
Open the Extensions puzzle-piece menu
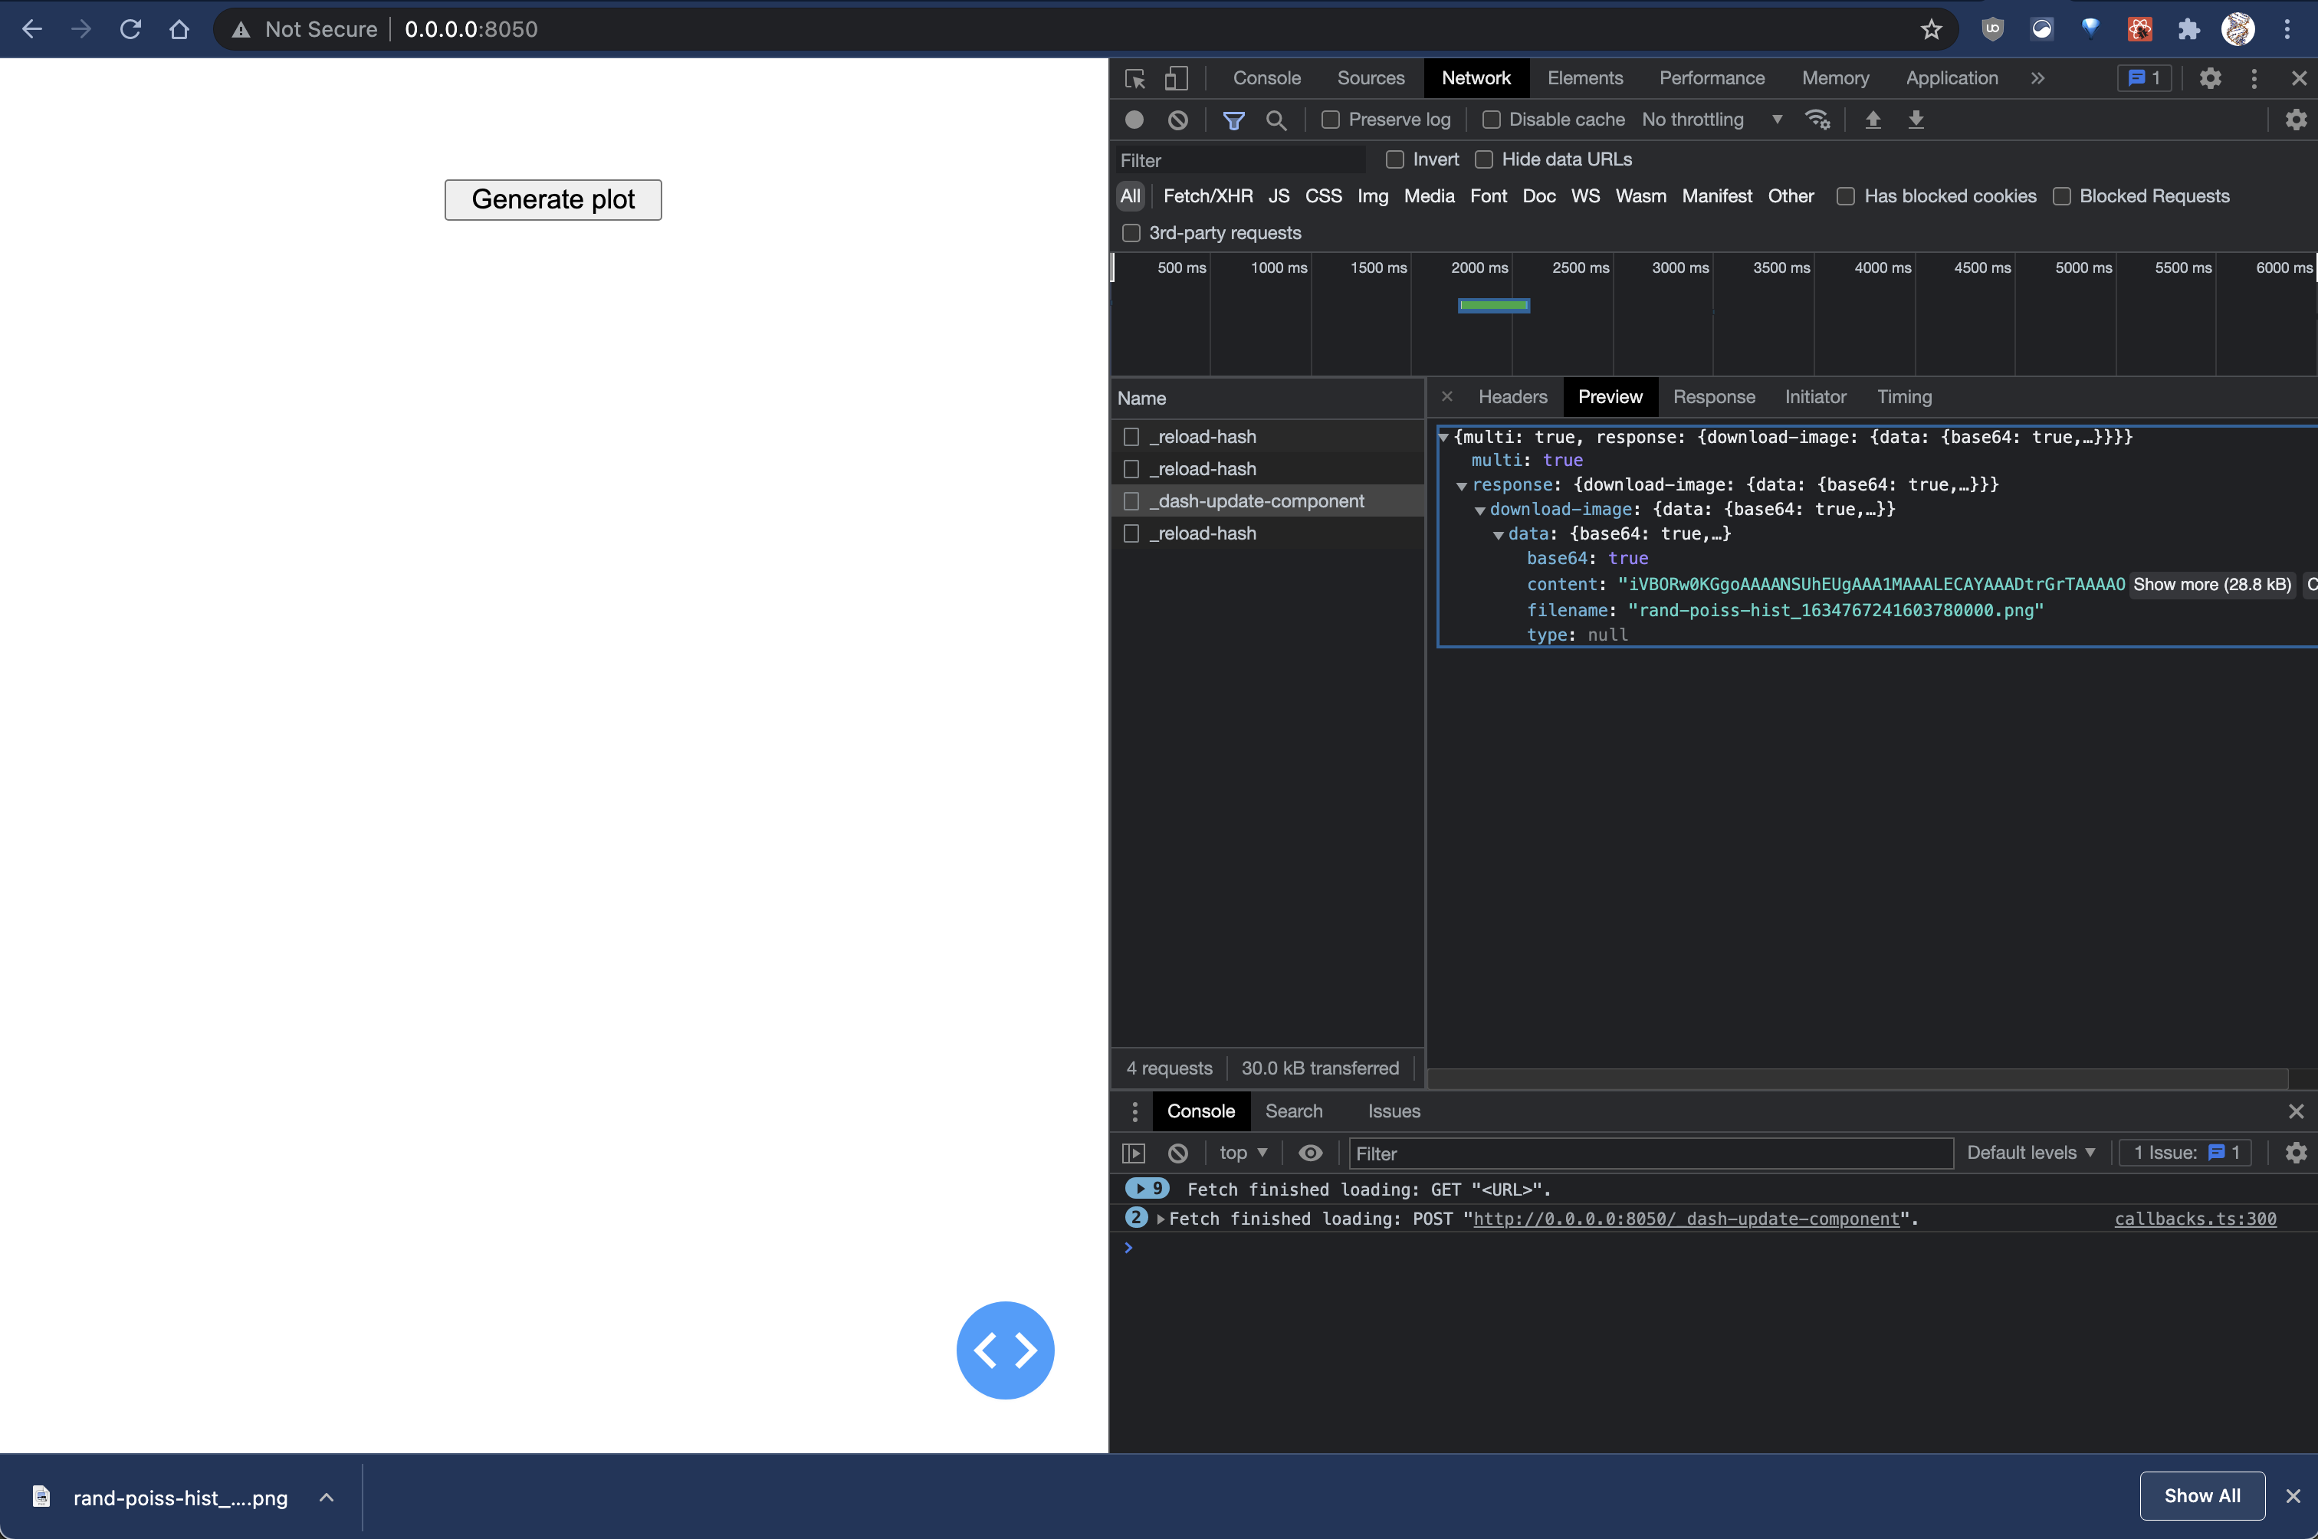(x=2188, y=29)
